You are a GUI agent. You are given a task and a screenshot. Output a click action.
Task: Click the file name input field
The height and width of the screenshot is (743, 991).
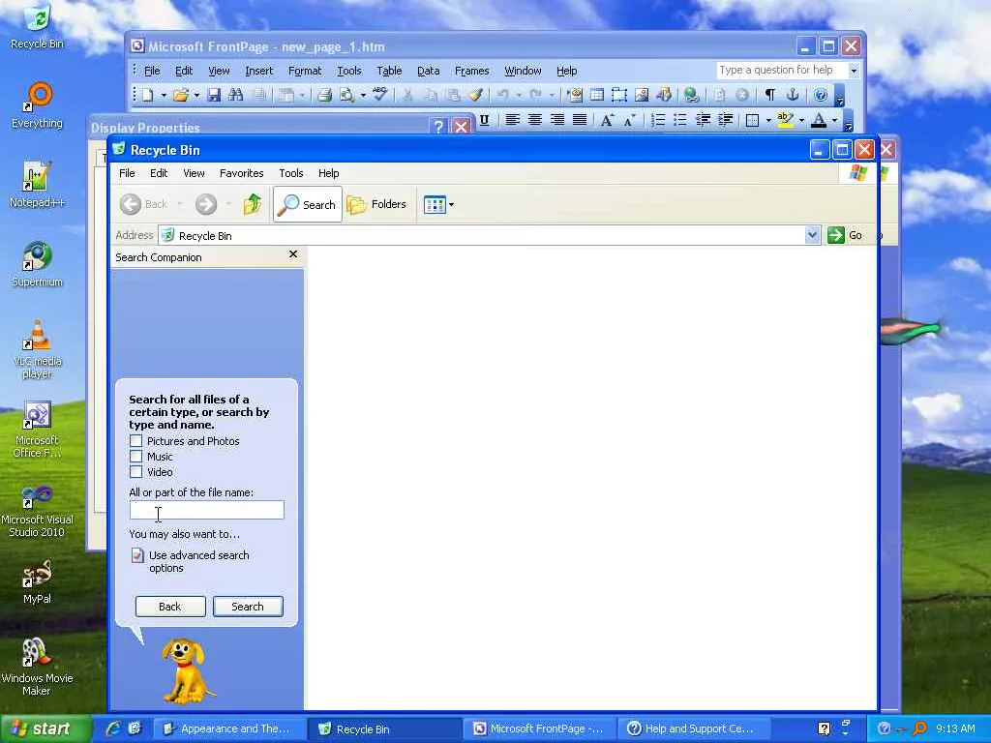pos(207,510)
